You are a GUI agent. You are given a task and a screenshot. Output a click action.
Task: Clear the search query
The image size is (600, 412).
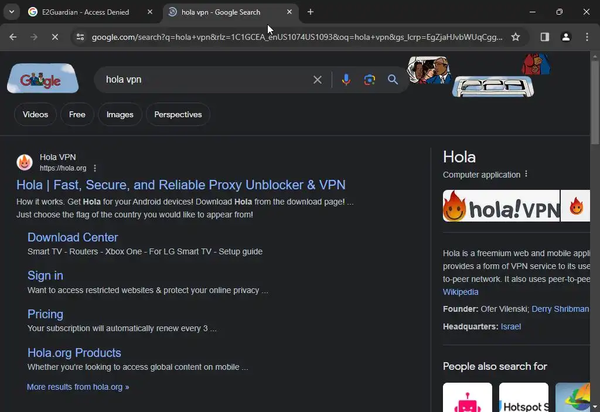click(317, 80)
